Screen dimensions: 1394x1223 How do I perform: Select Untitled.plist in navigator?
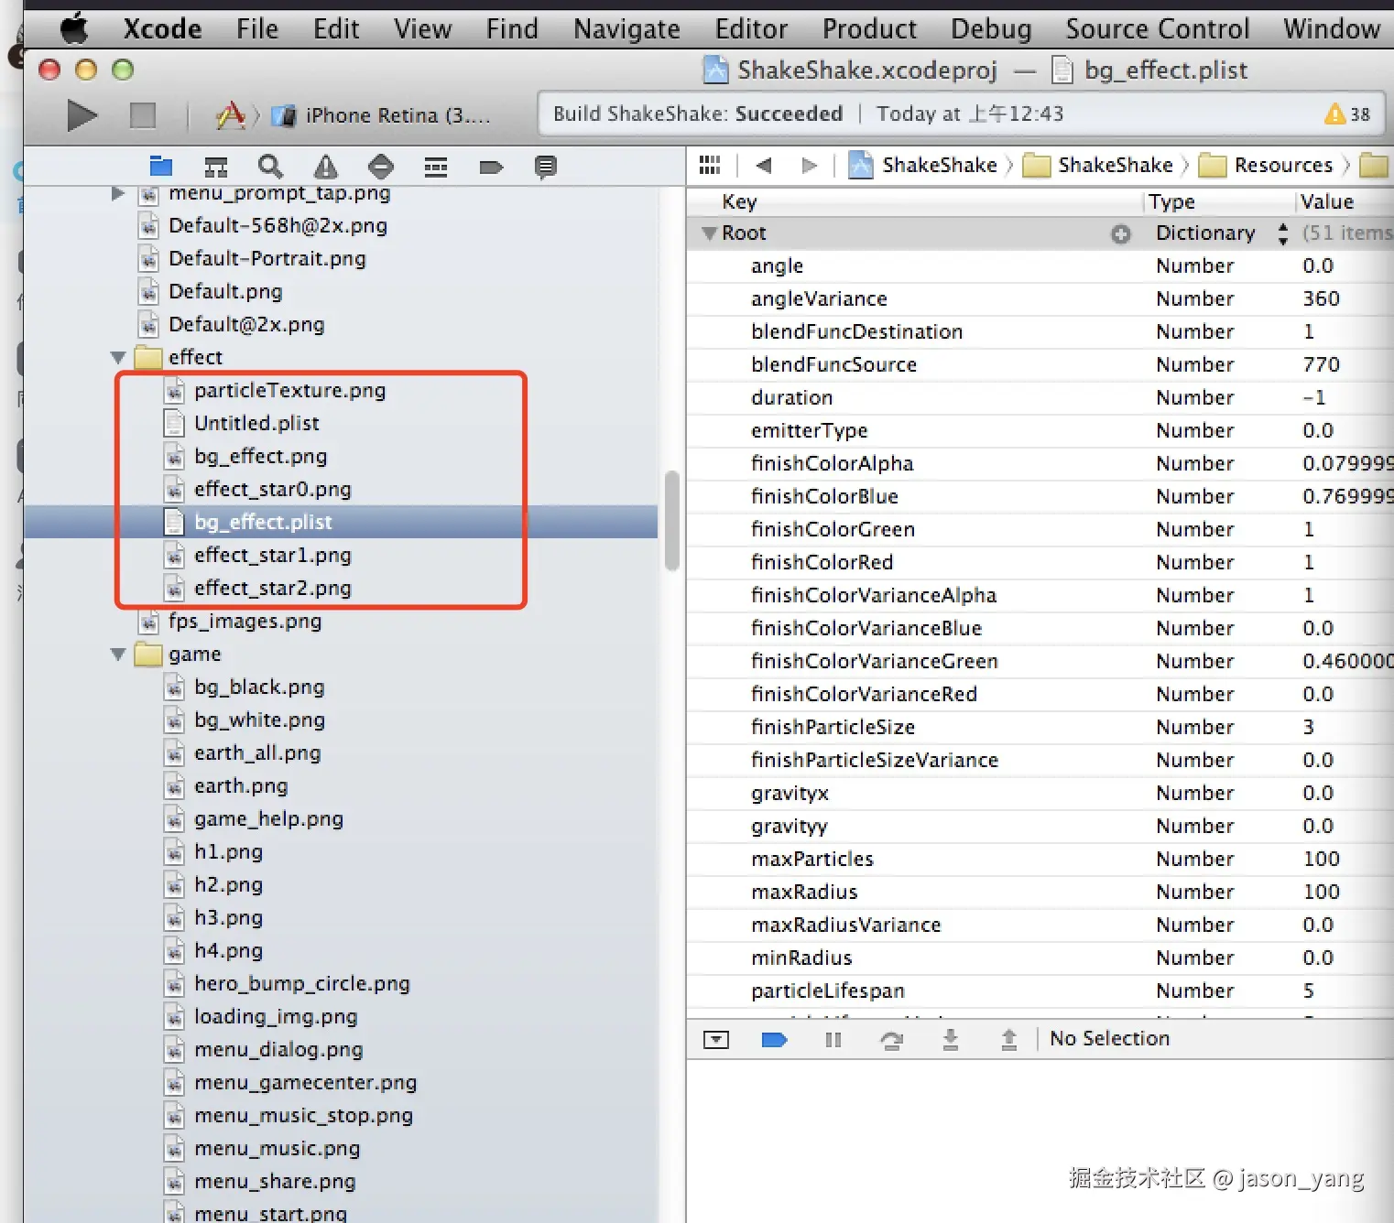(256, 423)
